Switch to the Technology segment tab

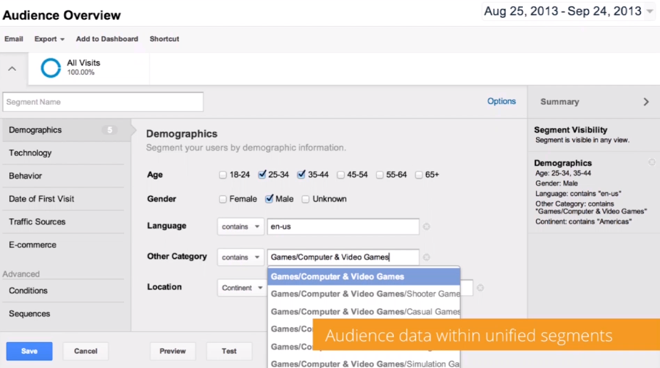point(30,153)
